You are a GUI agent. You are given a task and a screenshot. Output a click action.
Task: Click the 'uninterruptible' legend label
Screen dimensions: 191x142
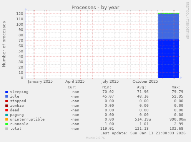(27, 119)
